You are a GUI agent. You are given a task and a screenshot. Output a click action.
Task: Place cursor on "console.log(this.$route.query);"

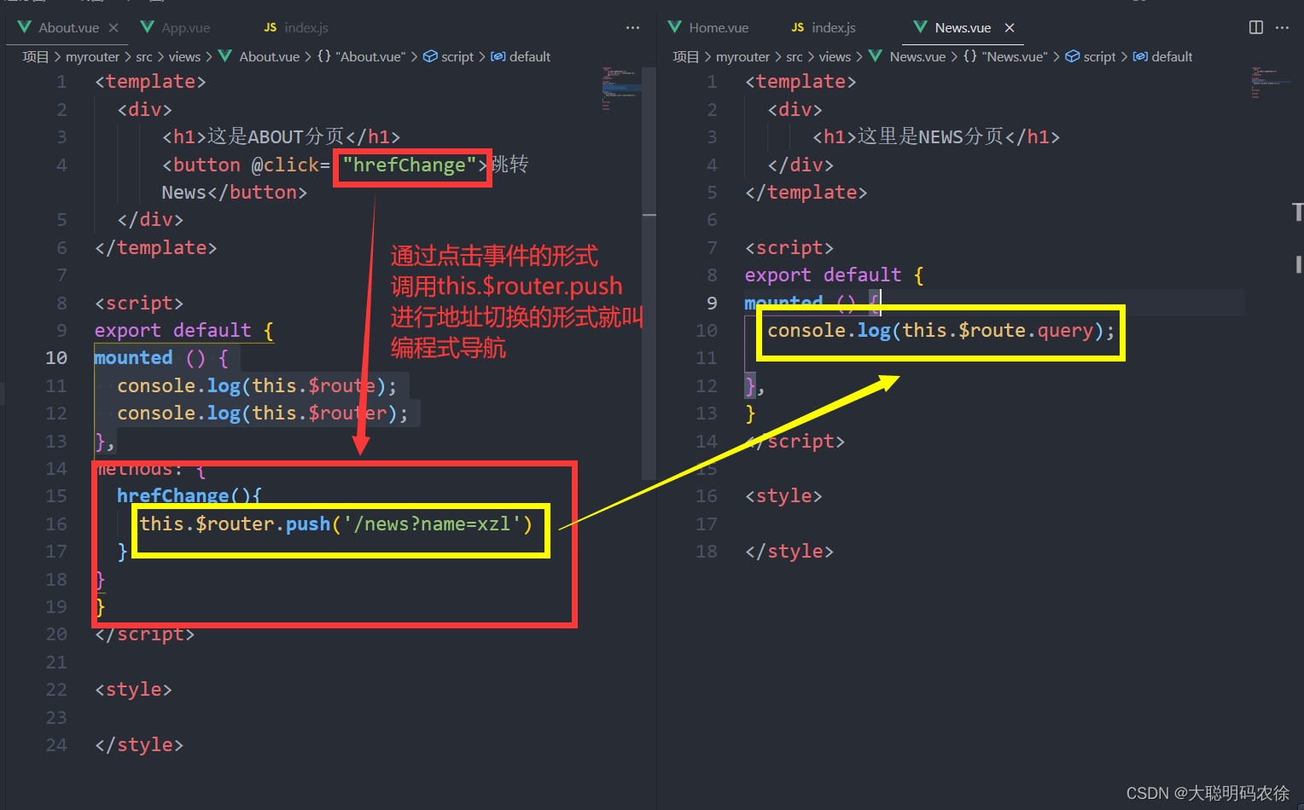940,331
